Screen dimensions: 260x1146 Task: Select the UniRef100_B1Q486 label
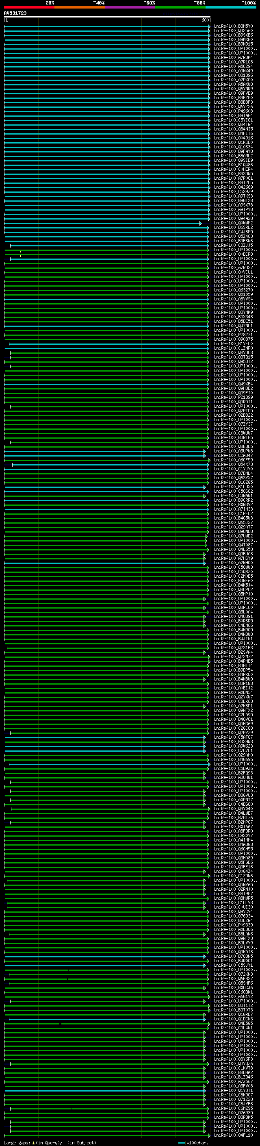click(x=233, y=165)
